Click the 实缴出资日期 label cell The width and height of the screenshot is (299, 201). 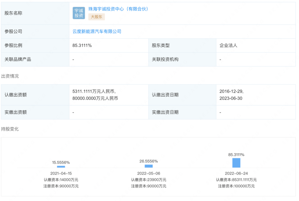pos(182,112)
